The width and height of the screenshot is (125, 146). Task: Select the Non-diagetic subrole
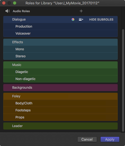coord(60,79)
